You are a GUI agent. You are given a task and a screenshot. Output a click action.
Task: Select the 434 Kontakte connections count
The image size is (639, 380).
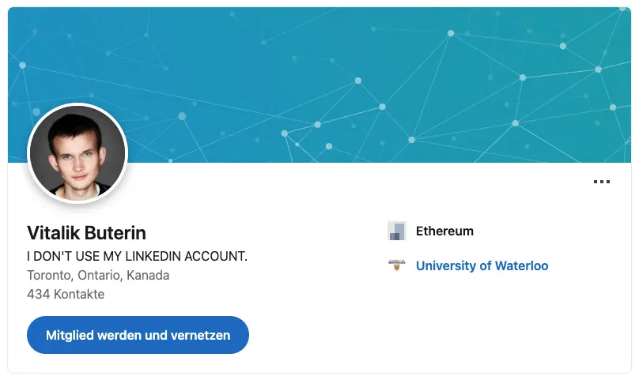(x=66, y=295)
